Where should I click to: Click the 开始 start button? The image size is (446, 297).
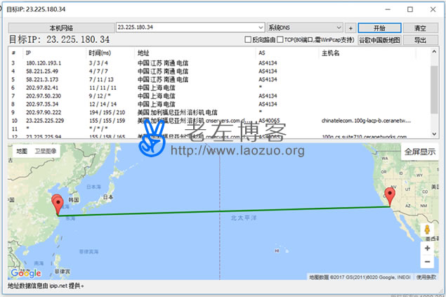pyautogui.click(x=379, y=28)
